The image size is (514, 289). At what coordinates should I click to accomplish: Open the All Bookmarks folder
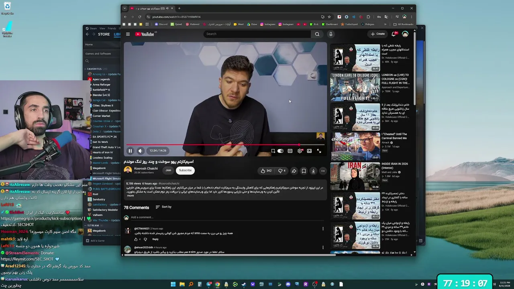[x=403, y=24]
